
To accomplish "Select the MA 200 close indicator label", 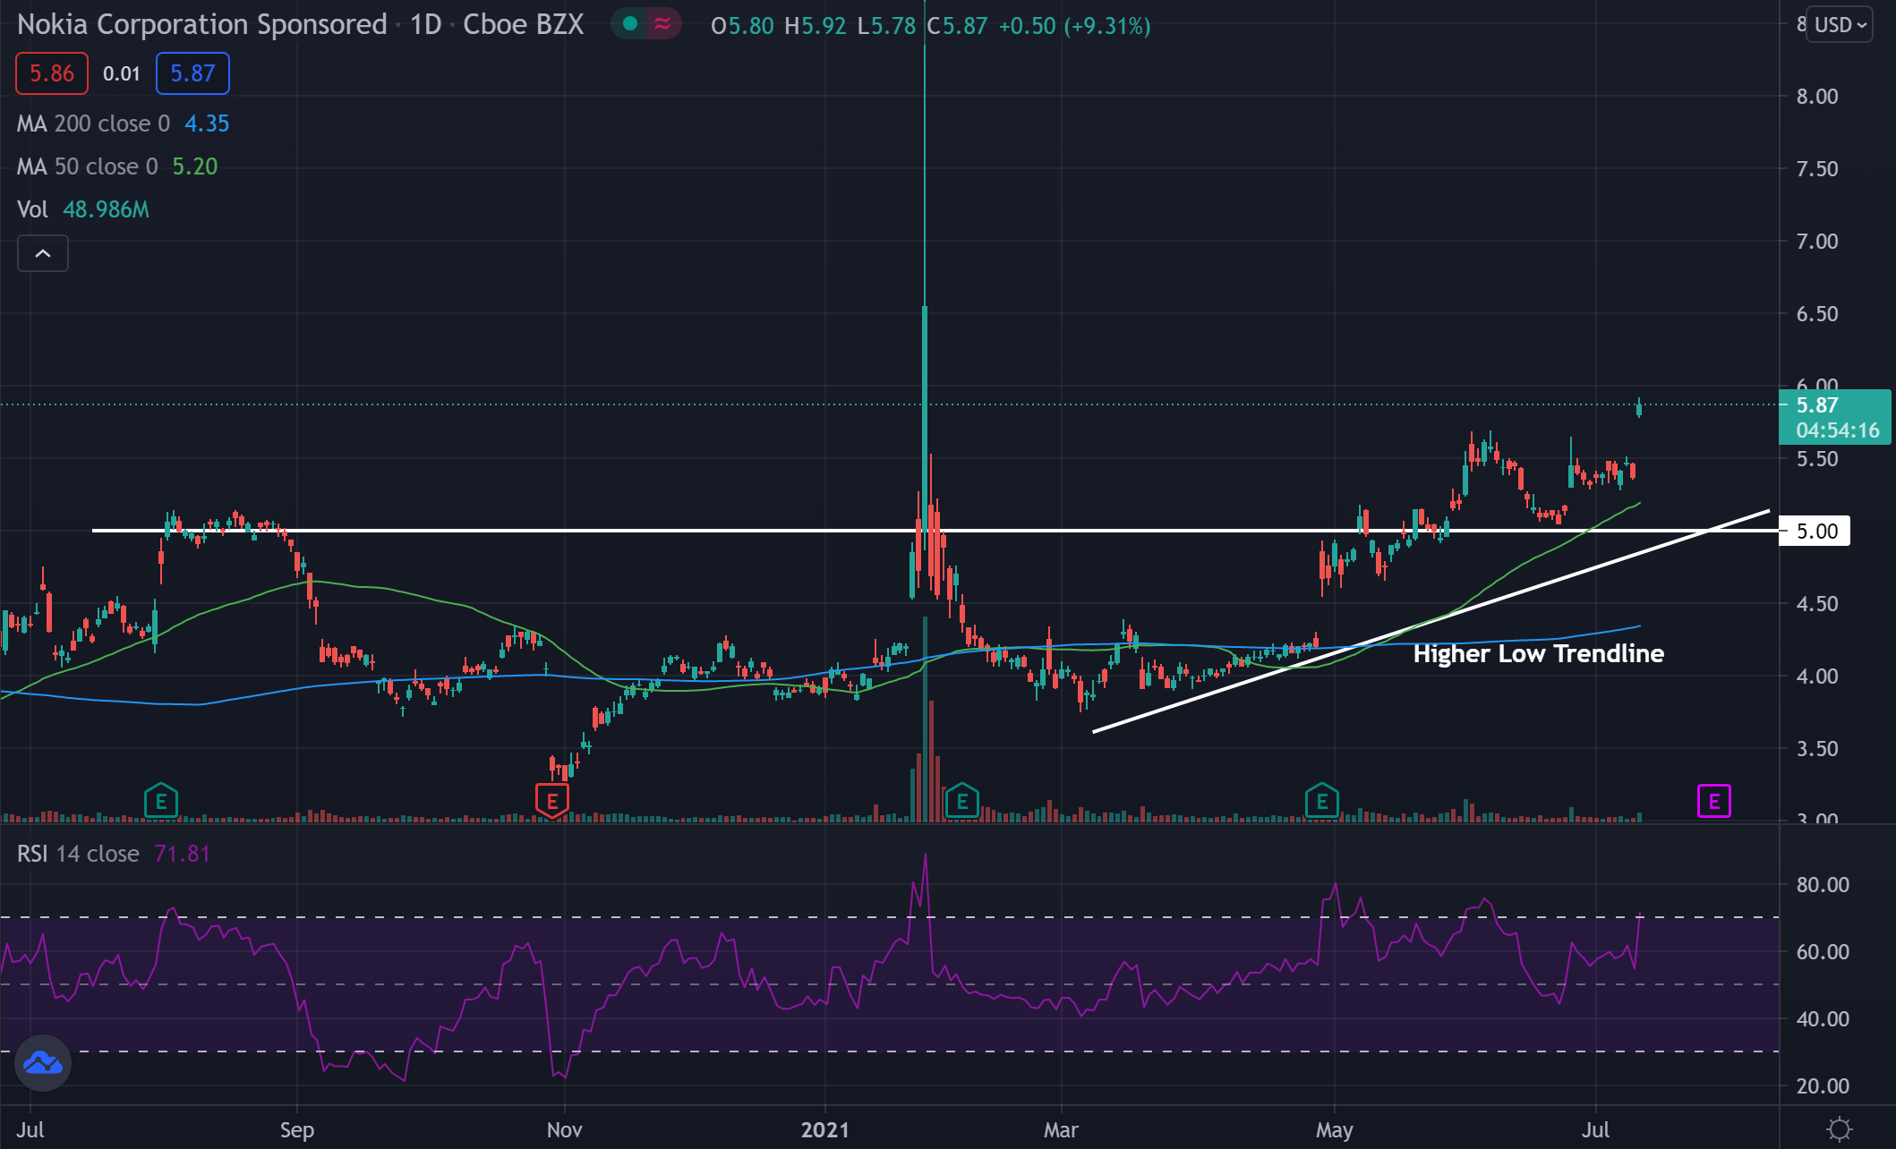I will click(x=93, y=123).
